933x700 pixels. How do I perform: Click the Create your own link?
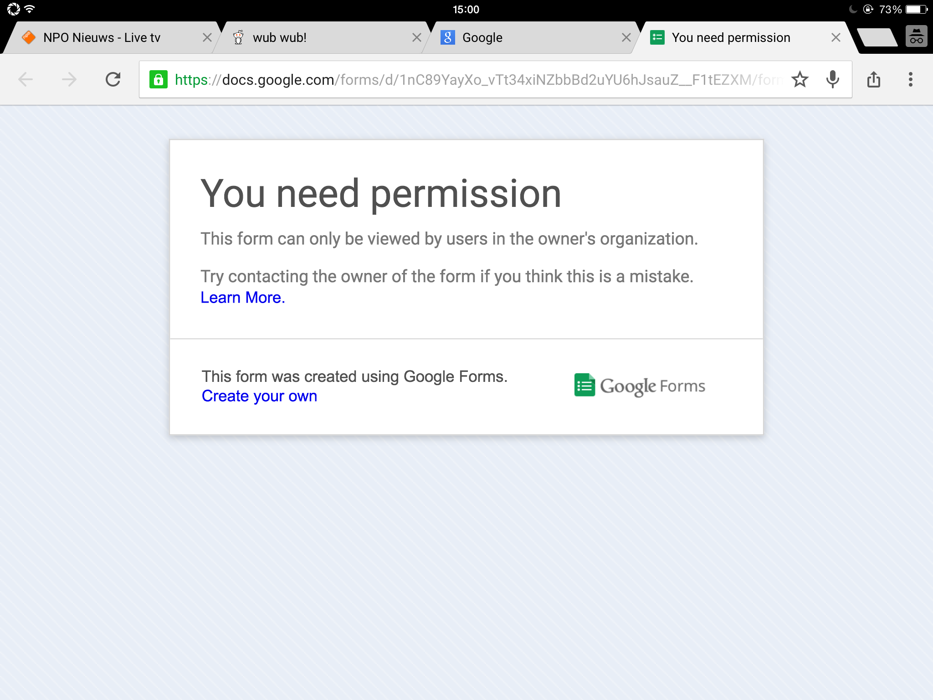(259, 396)
